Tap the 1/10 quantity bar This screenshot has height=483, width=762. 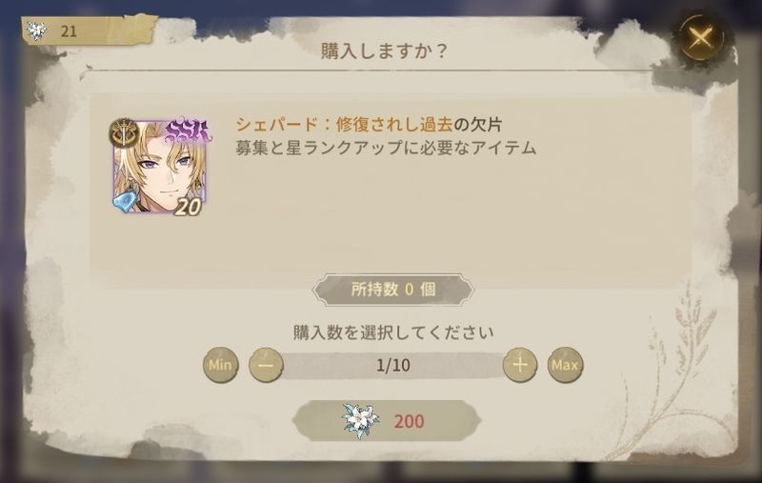coord(393,365)
